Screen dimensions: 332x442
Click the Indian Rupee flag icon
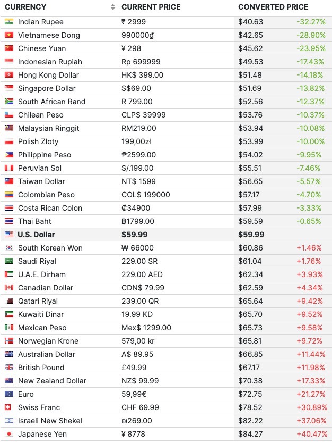(x=8, y=22)
